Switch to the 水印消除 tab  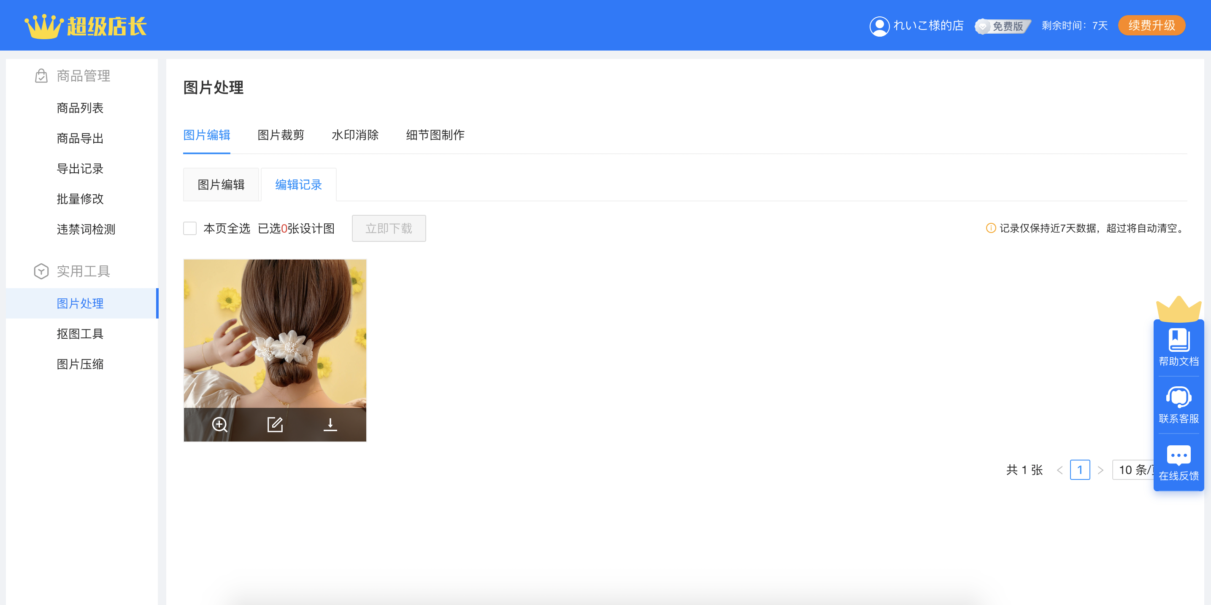(x=355, y=135)
